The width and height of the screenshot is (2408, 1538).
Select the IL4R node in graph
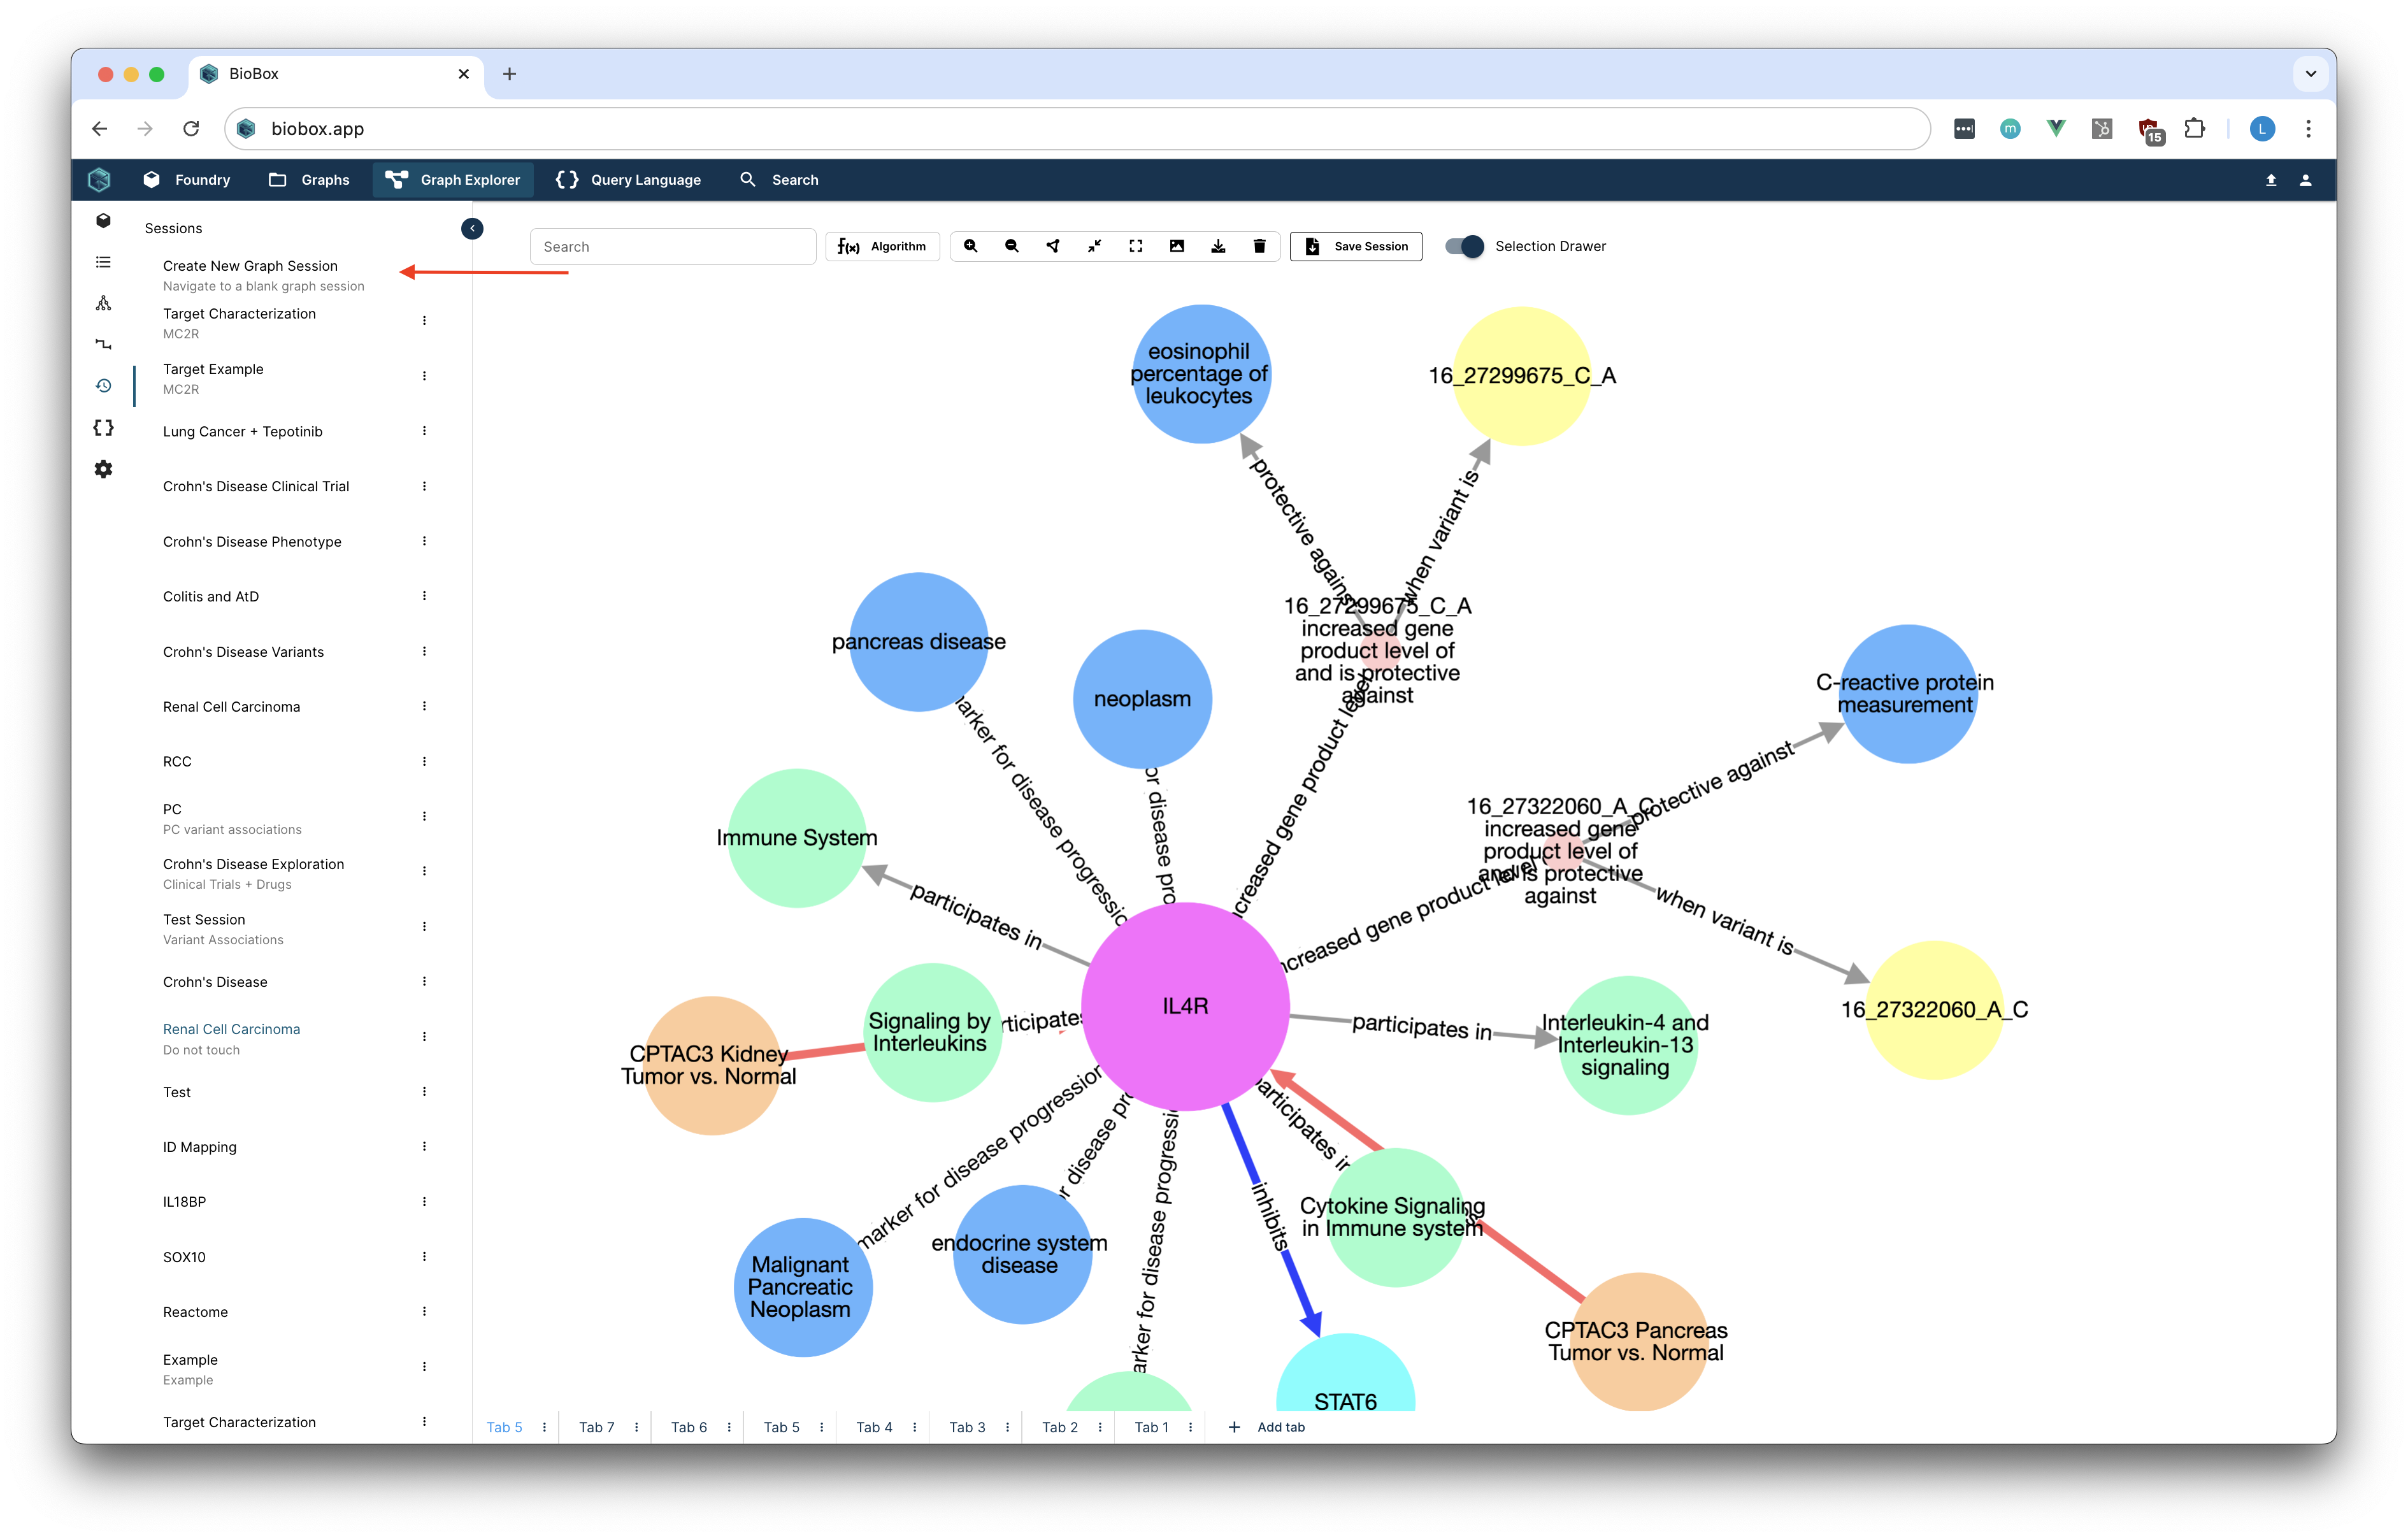(x=1185, y=1006)
